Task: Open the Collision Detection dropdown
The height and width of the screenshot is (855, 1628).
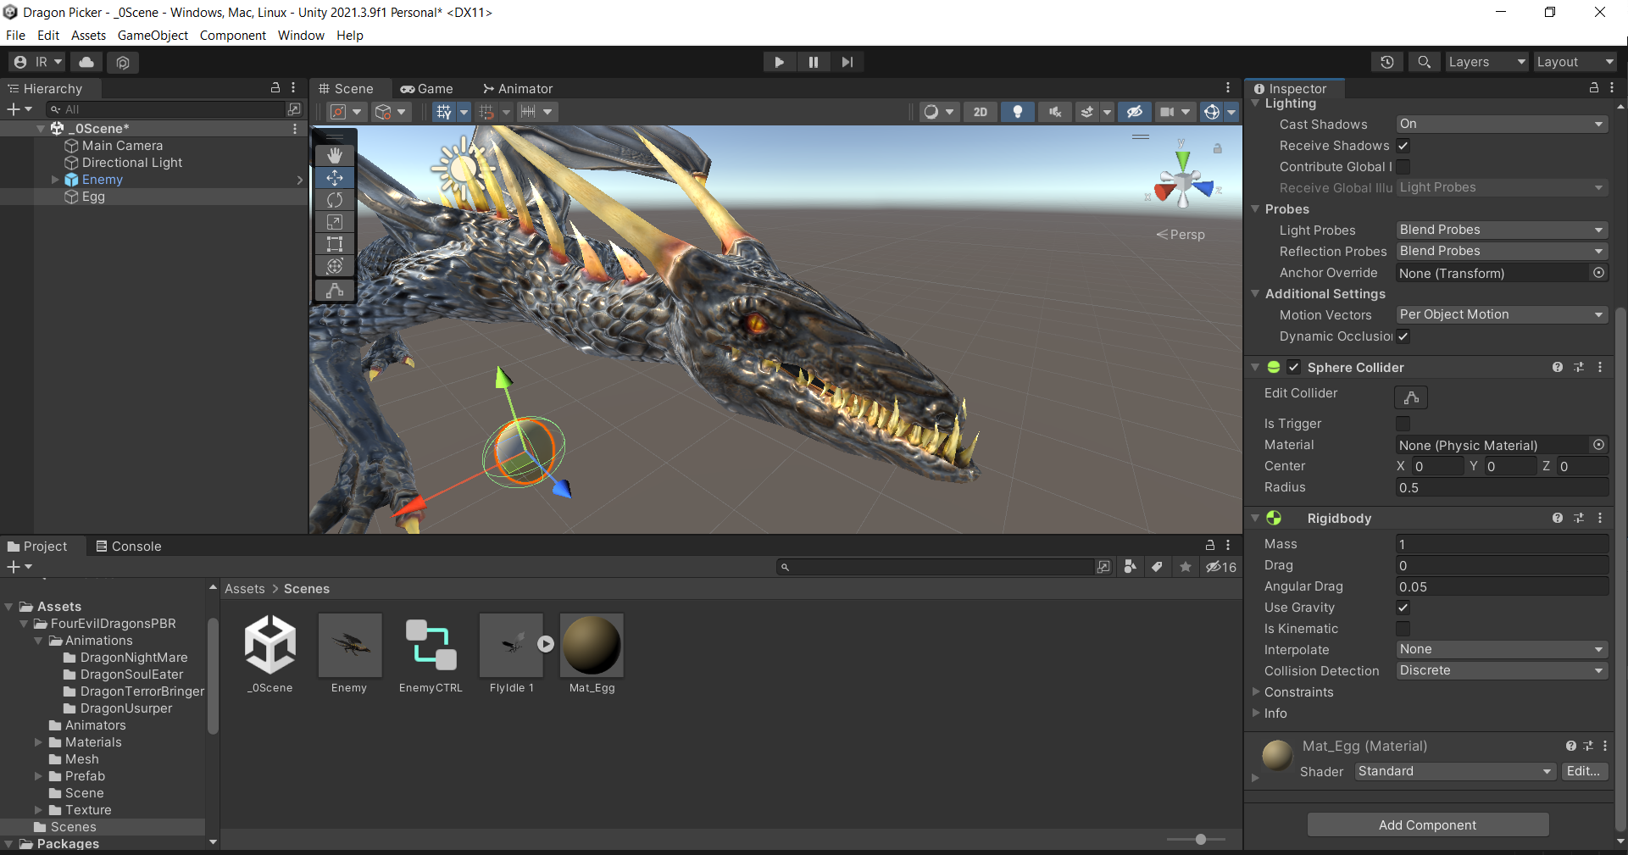Action: [1501, 670]
